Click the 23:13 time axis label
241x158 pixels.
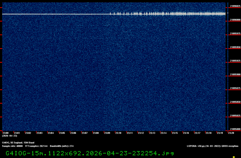(x=152, y=133)
